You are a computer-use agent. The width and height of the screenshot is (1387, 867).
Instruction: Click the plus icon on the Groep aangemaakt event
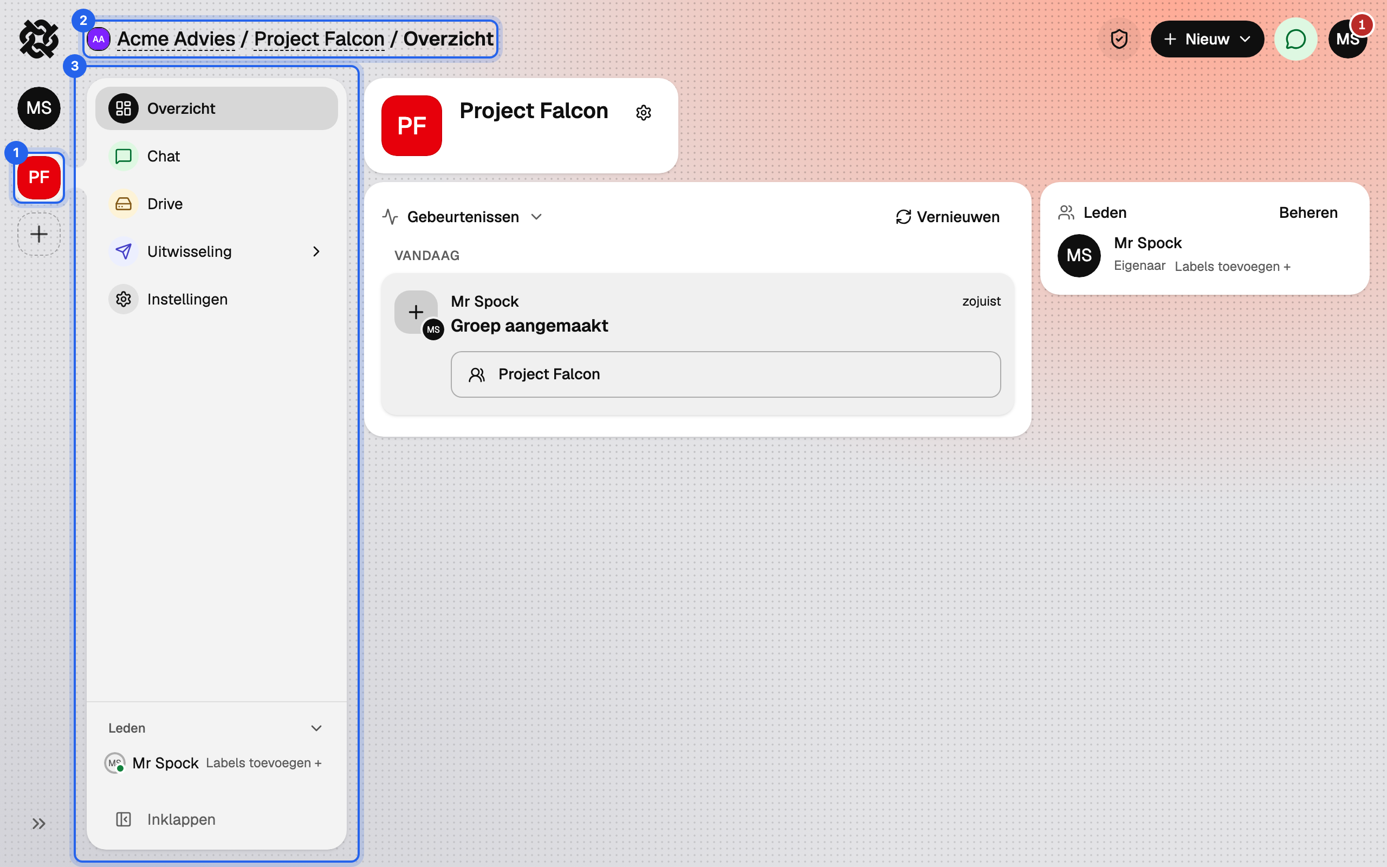point(416,312)
